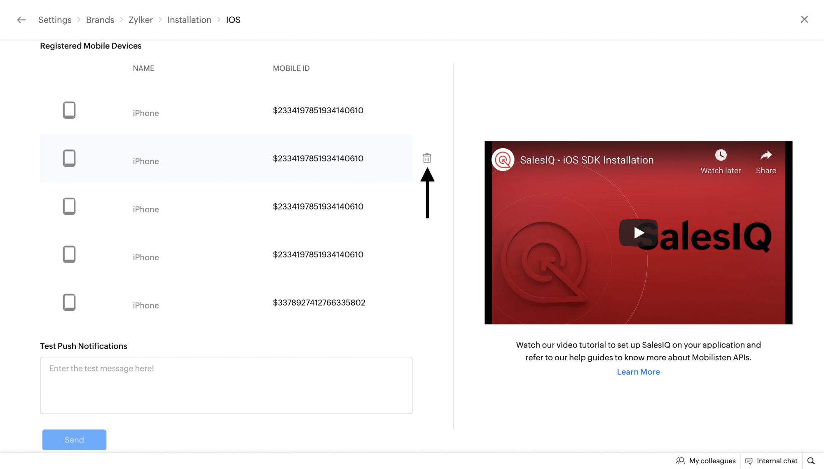This screenshot has width=824, height=469.
Task: Click the back arrow to return
Action: pyautogui.click(x=21, y=19)
